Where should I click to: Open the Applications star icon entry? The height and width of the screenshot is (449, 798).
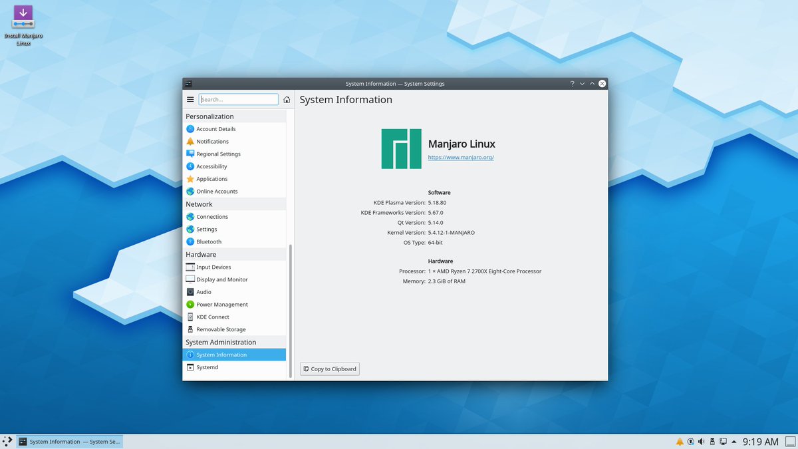point(190,179)
